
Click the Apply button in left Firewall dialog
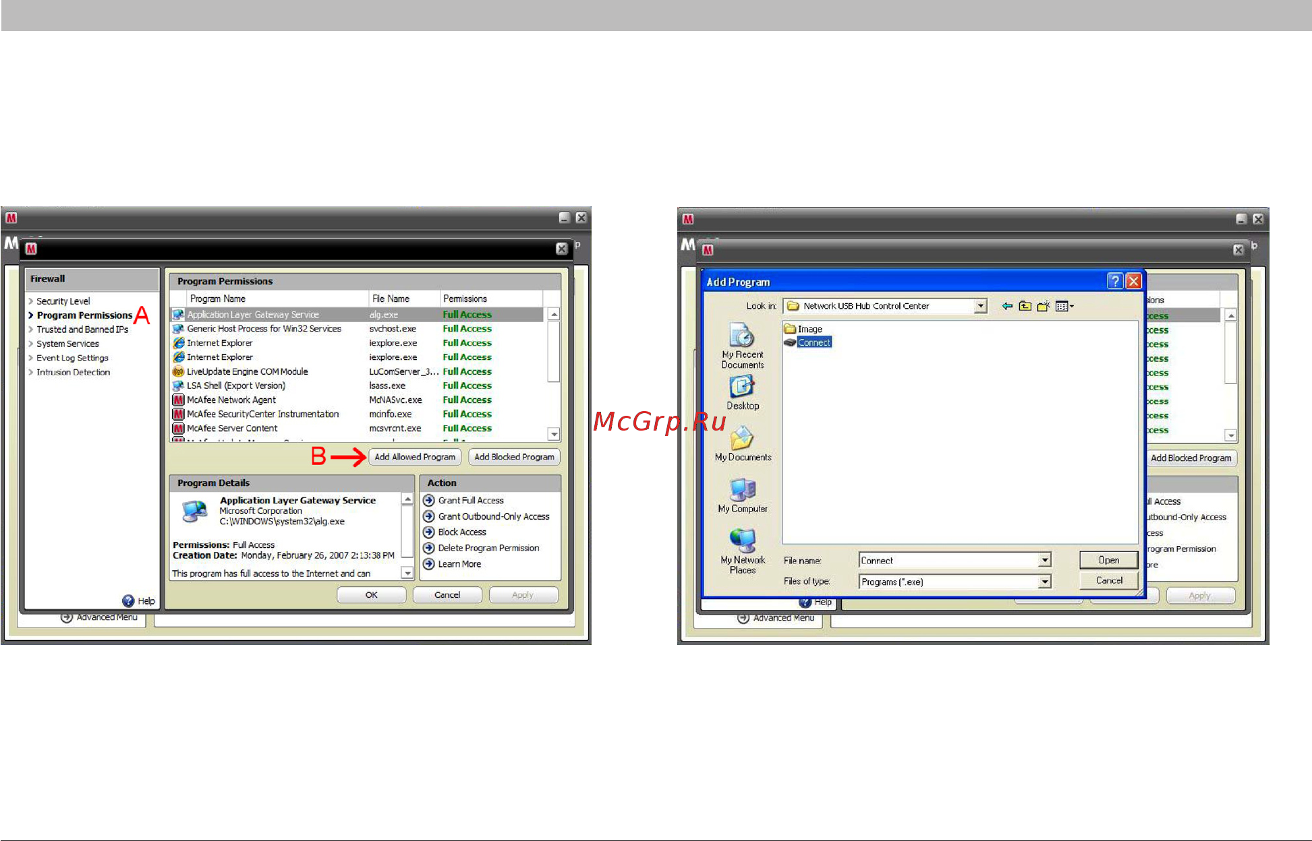point(523,595)
